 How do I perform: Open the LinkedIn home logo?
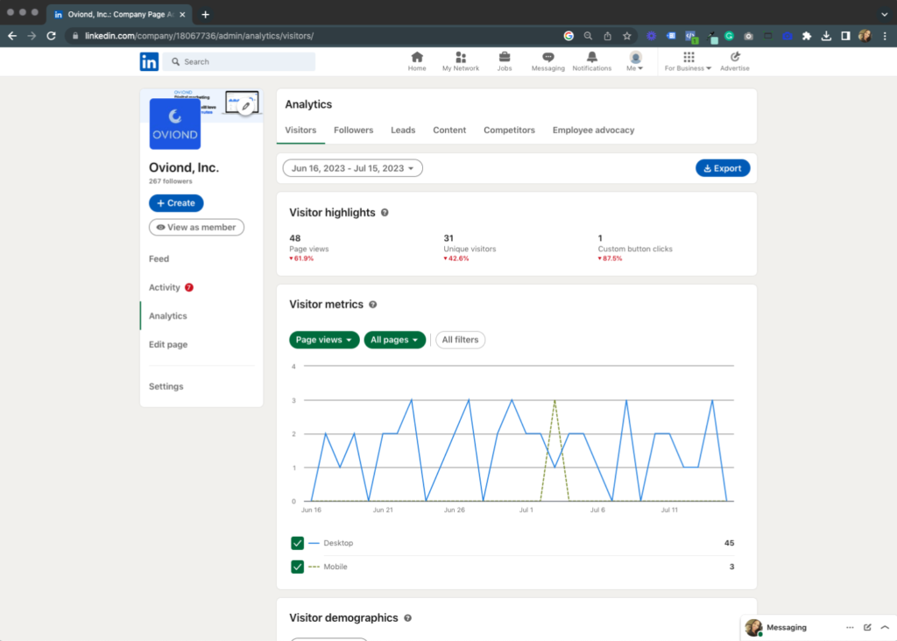pos(149,61)
